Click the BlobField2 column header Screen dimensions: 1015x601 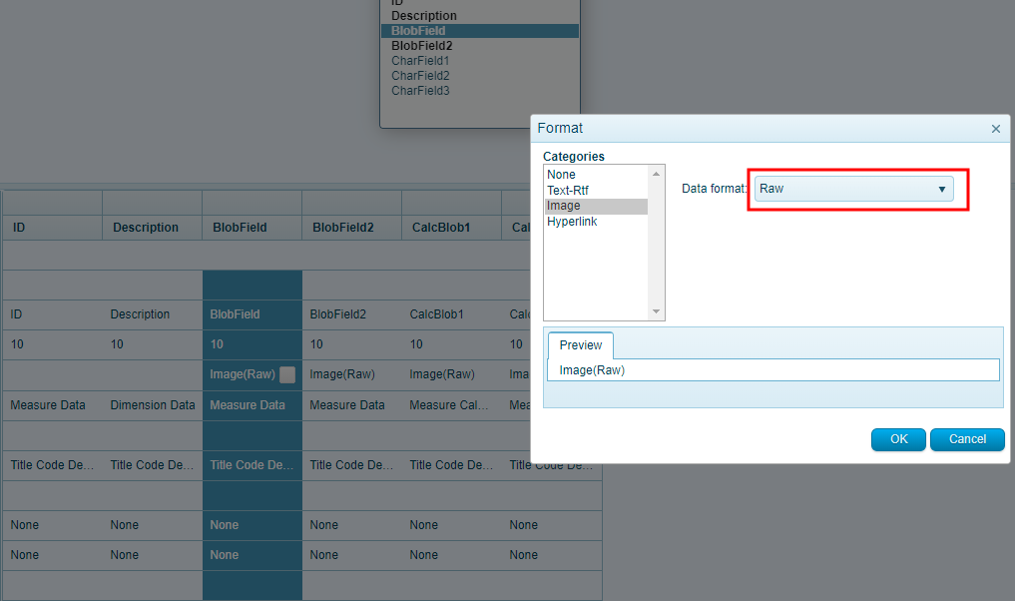coord(343,228)
